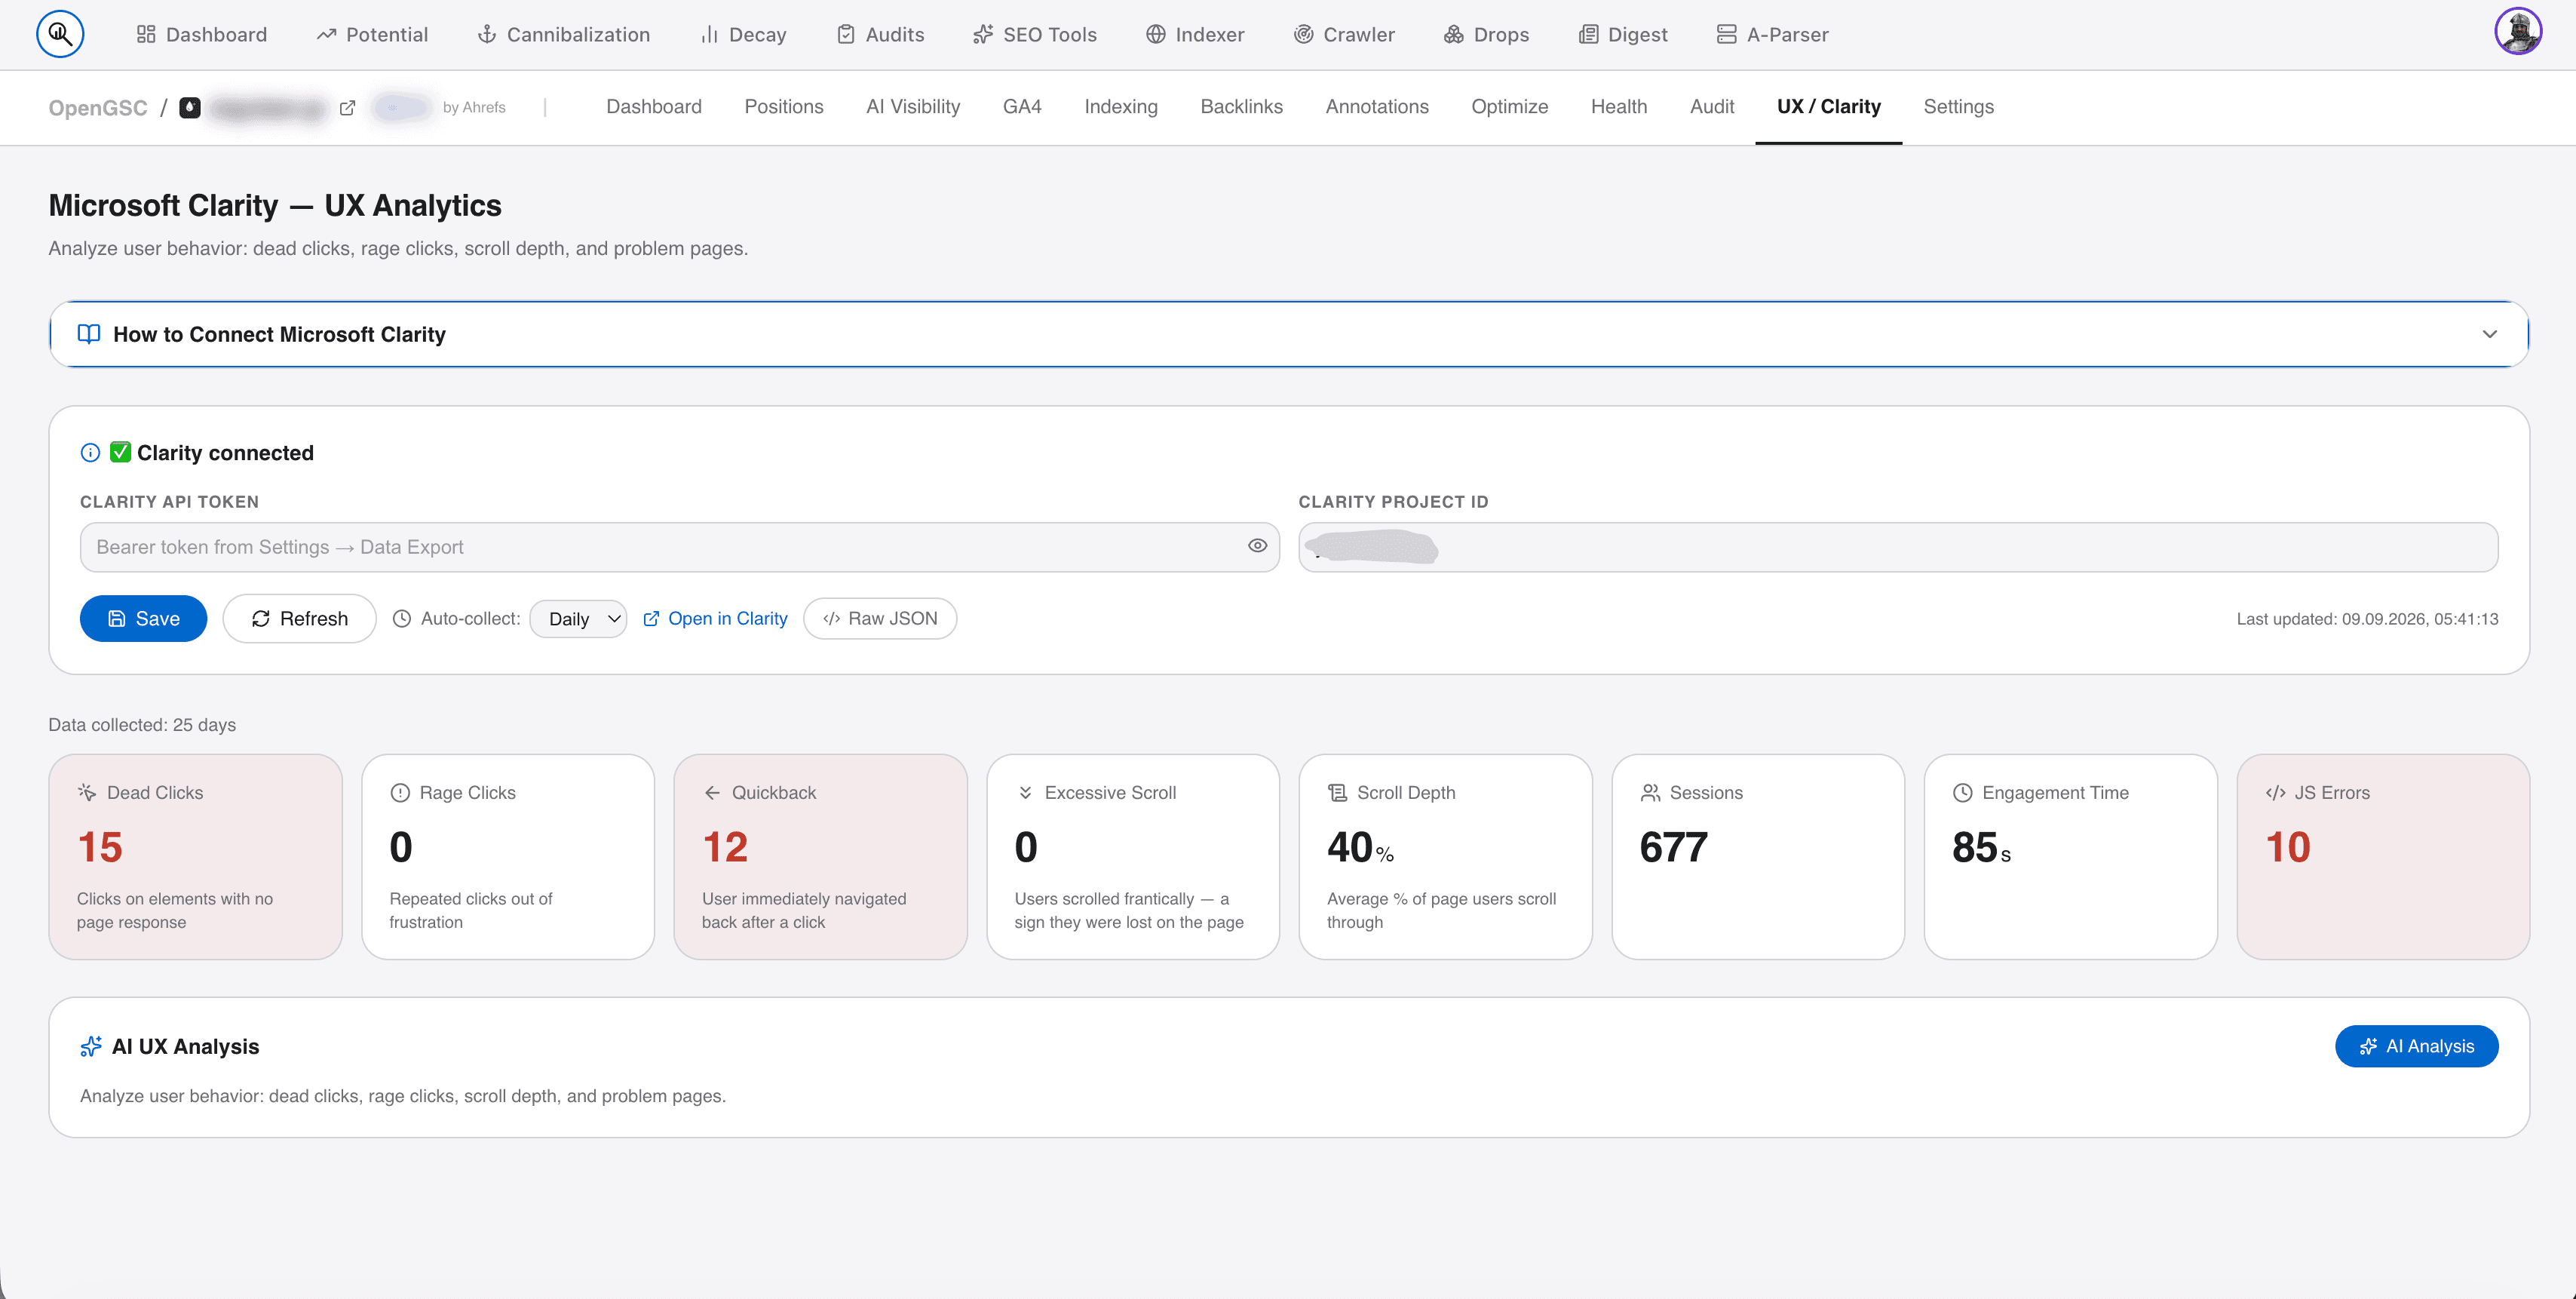Click the Clarity Project ID field
The image size is (2576, 1299).
pyautogui.click(x=1897, y=547)
